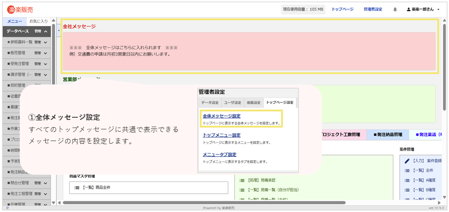Open the 楽楽一郎さん account dropdown arrow
449x212 pixels.
[x=438, y=9]
